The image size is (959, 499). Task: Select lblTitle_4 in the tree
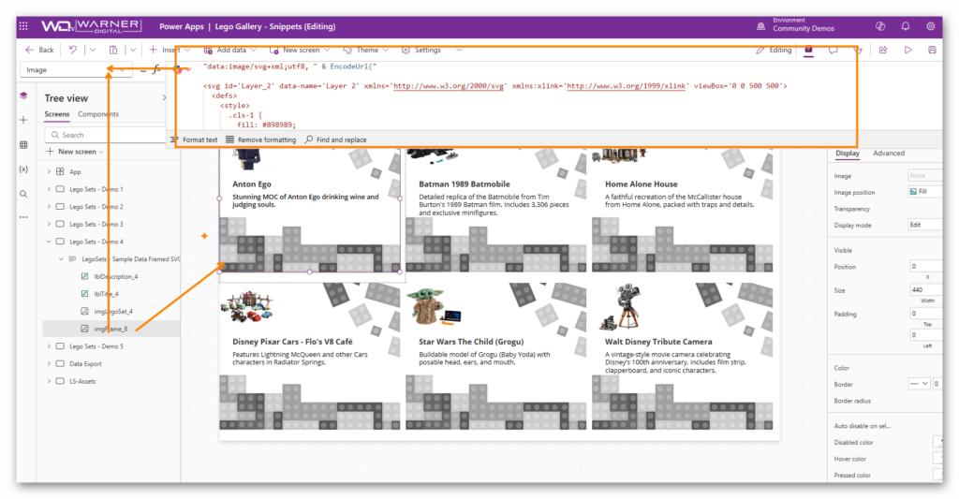106,294
